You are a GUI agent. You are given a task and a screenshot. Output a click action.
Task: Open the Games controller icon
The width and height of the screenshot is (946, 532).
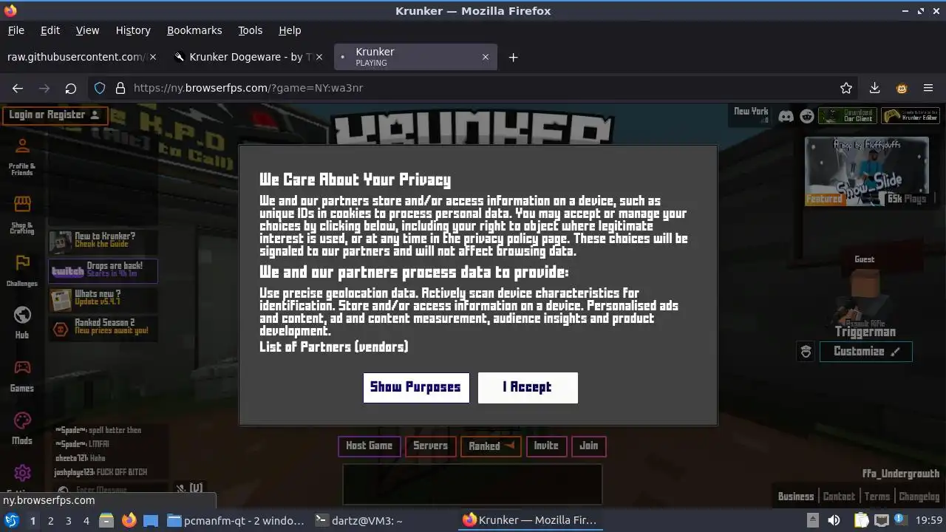coord(22,375)
